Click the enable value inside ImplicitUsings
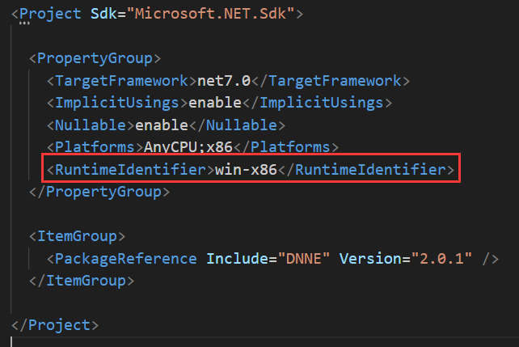This screenshot has height=347, width=519. coord(214,103)
